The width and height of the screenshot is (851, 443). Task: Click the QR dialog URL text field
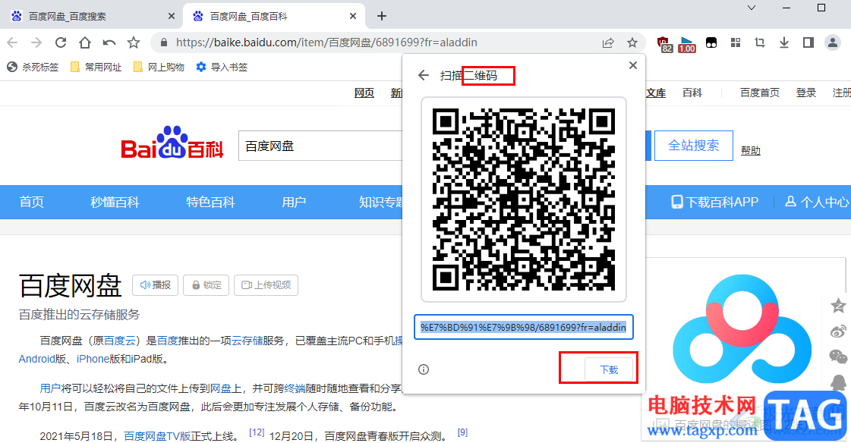point(524,328)
